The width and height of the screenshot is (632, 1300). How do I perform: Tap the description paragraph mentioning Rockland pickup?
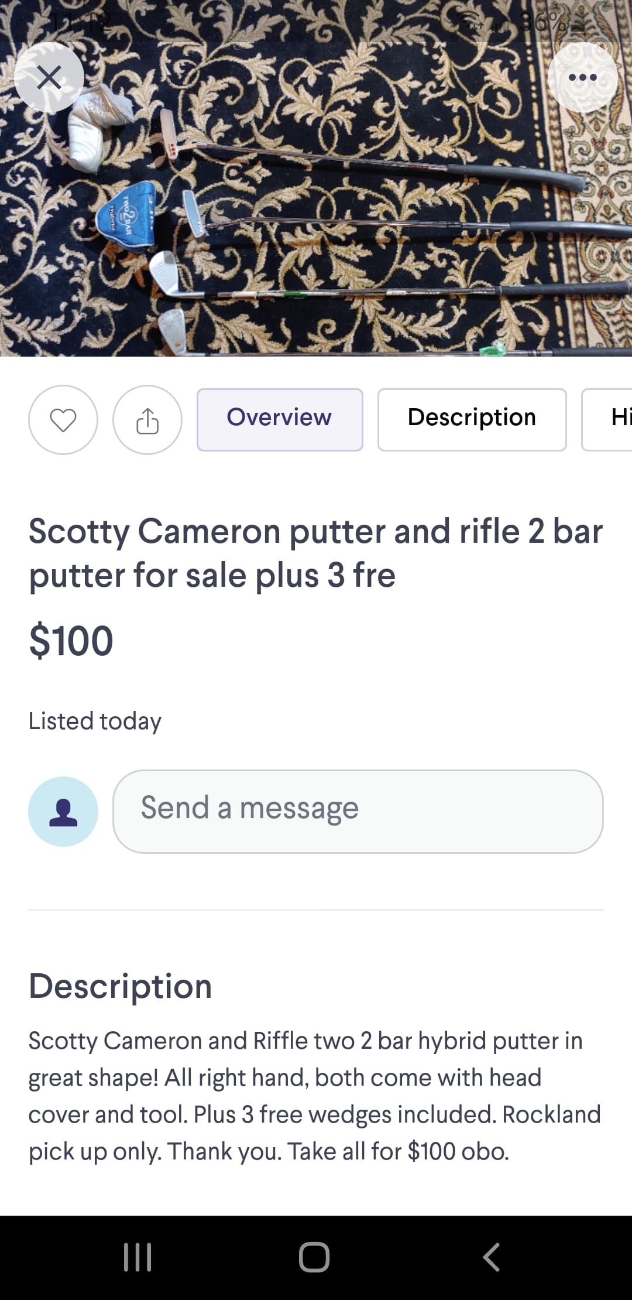click(x=315, y=1096)
